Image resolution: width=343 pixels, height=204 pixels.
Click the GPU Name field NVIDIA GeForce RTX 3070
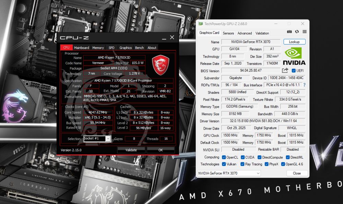click(251, 42)
